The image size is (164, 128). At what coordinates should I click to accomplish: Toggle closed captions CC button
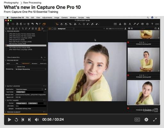click(137, 120)
